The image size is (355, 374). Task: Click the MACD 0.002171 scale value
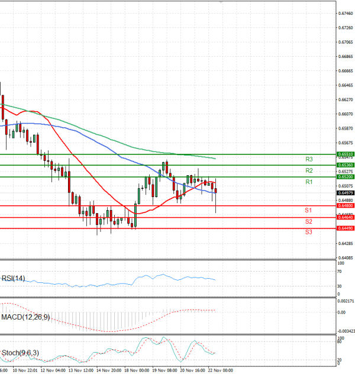pos(346,301)
